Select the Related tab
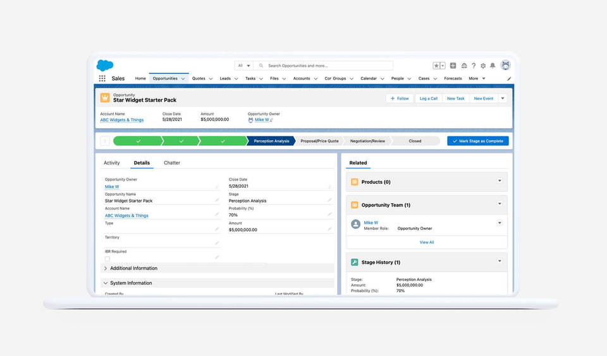The height and width of the screenshot is (356, 607). 358,163
